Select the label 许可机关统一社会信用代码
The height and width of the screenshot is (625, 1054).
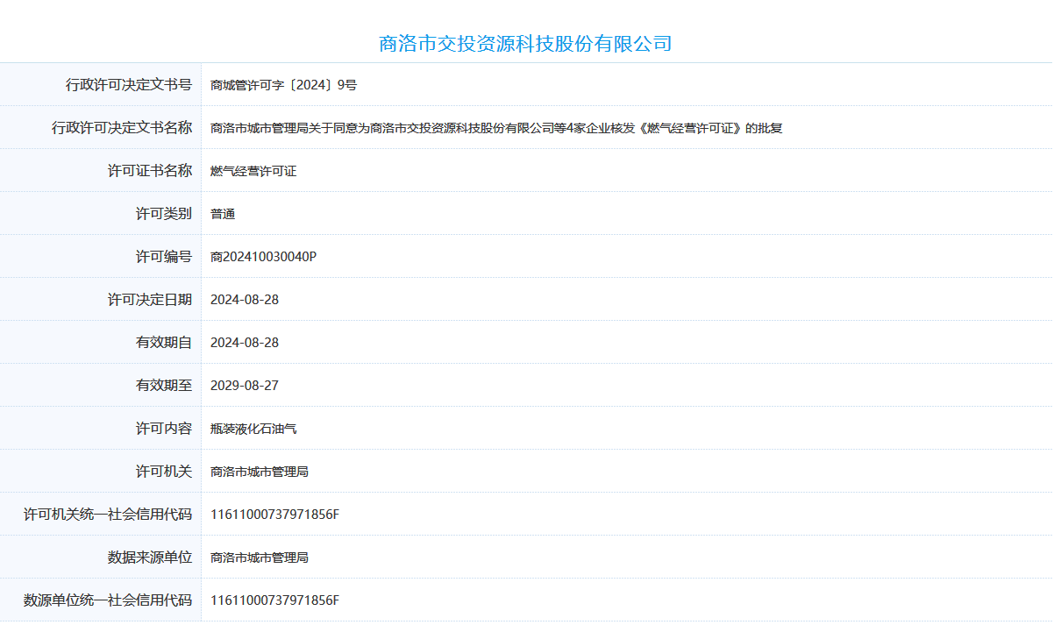[x=108, y=515]
